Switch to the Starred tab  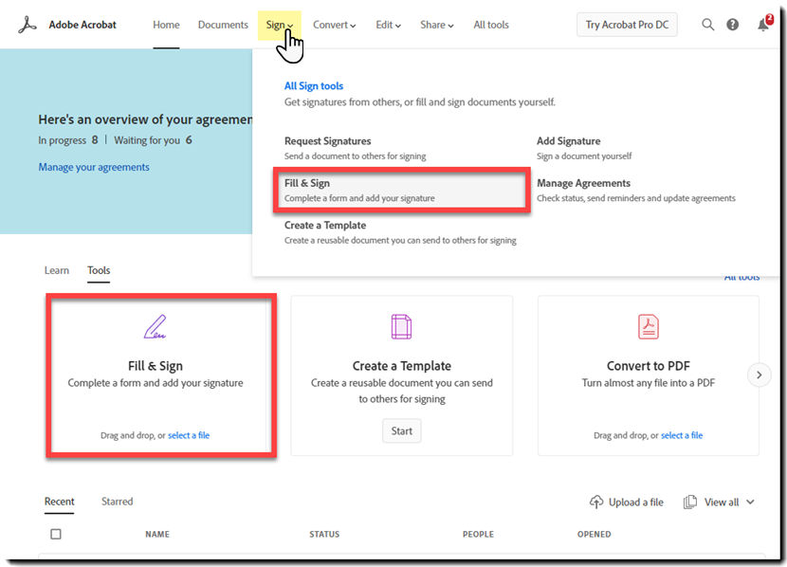coord(117,502)
